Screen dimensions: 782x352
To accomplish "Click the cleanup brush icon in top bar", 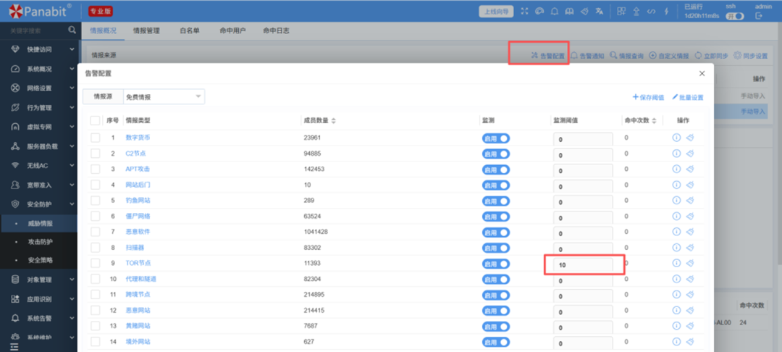I will pos(584,12).
